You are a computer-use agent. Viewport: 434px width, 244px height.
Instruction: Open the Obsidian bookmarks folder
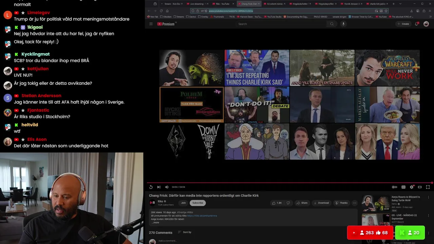(165, 17)
